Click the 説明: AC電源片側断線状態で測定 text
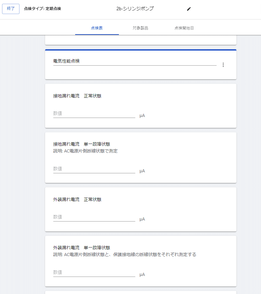The width and height of the screenshot is (261, 294). pos(85,151)
